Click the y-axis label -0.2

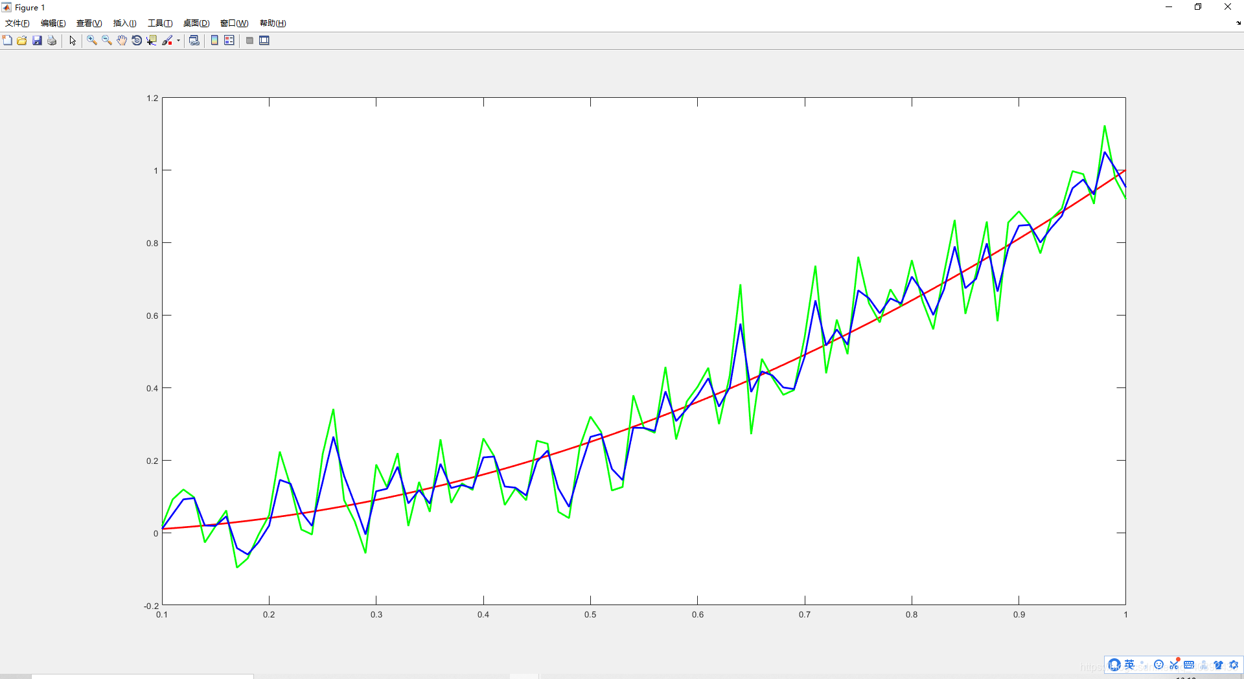151,606
